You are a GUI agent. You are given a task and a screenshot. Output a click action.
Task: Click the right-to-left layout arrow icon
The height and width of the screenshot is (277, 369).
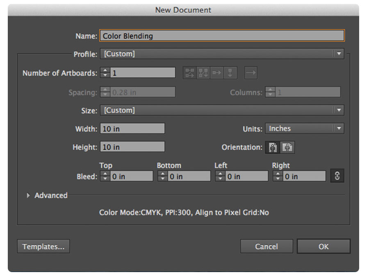tap(251, 73)
